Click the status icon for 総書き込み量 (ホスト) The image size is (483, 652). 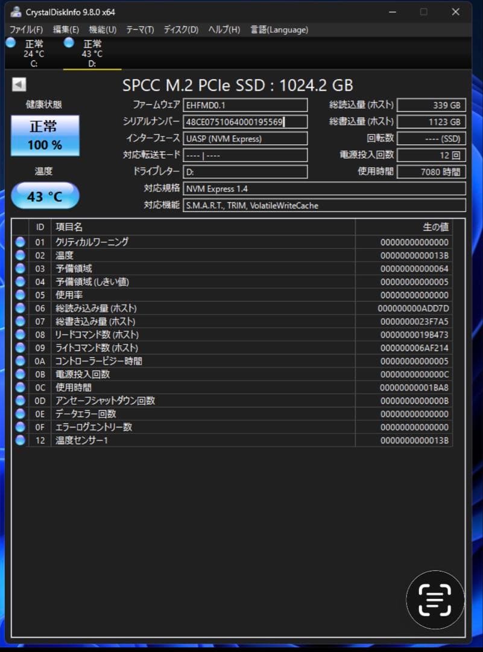(x=20, y=321)
